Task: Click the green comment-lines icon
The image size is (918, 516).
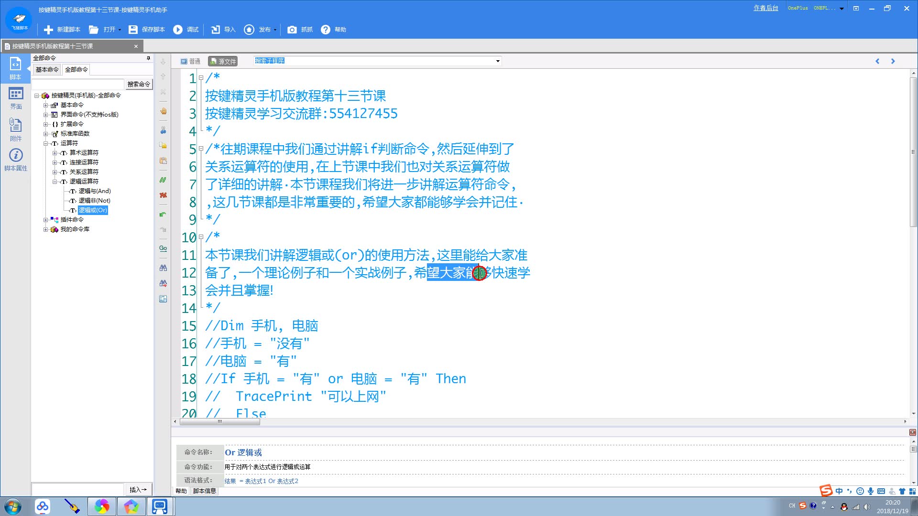Action: [x=163, y=180]
